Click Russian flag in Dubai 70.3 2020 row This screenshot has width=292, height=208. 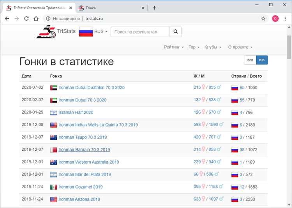click(x=235, y=100)
